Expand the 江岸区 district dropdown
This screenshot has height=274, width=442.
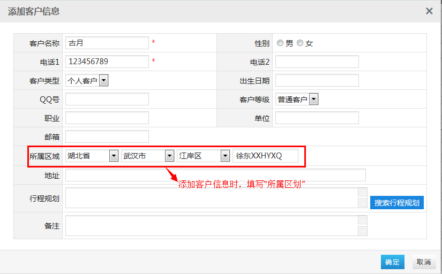pyautogui.click(x=225, y=156)
